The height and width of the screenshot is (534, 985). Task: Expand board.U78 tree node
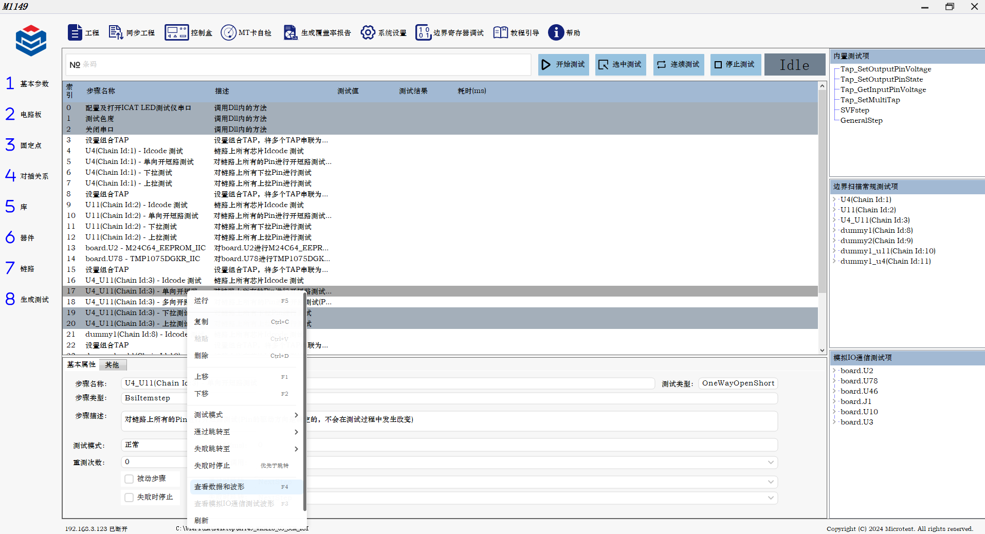click(834, 381)
